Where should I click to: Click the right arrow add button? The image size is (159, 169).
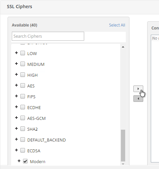[138, 89]
